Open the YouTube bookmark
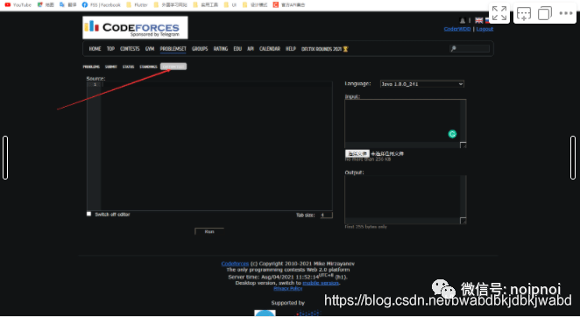Viewport: 580px width, 317px height. (18, 4)
